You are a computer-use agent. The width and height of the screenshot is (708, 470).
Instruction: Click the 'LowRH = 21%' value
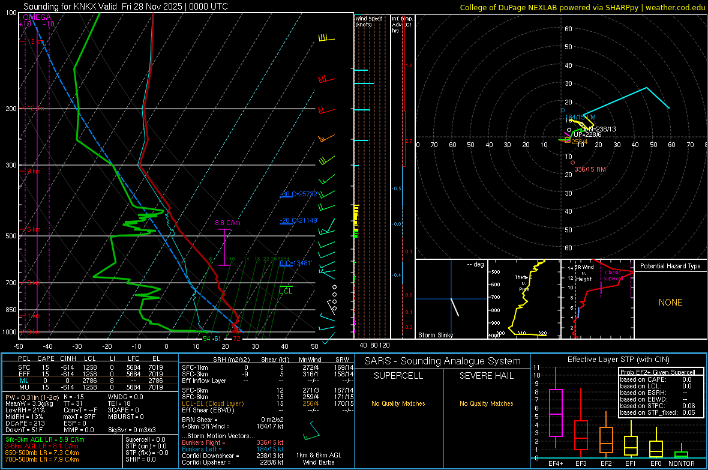[x=25, y=410]
